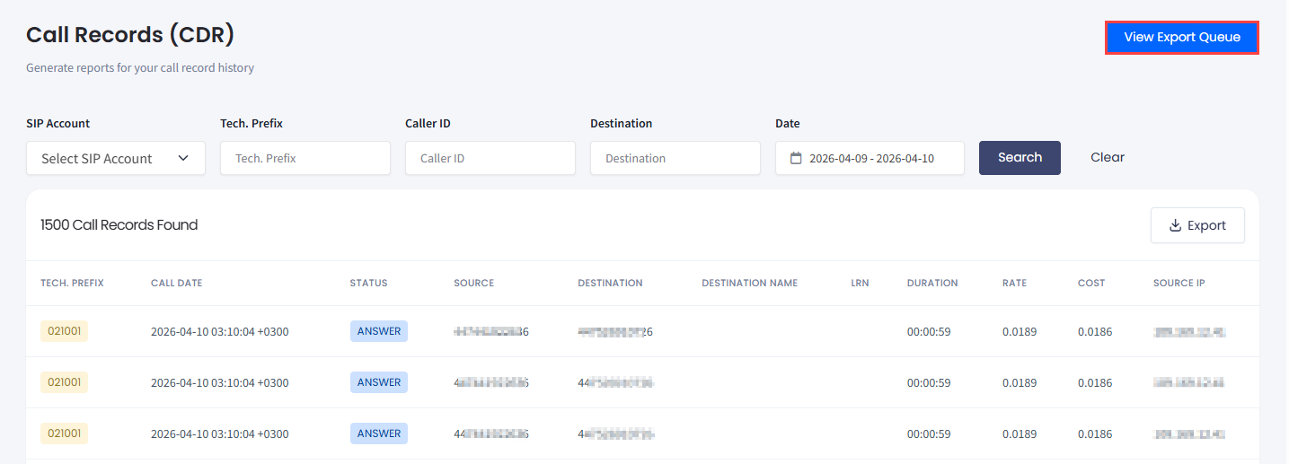1289x464 pixels.
Task: Open the Select SIP Account dropdown
Action: coord(116,158)
